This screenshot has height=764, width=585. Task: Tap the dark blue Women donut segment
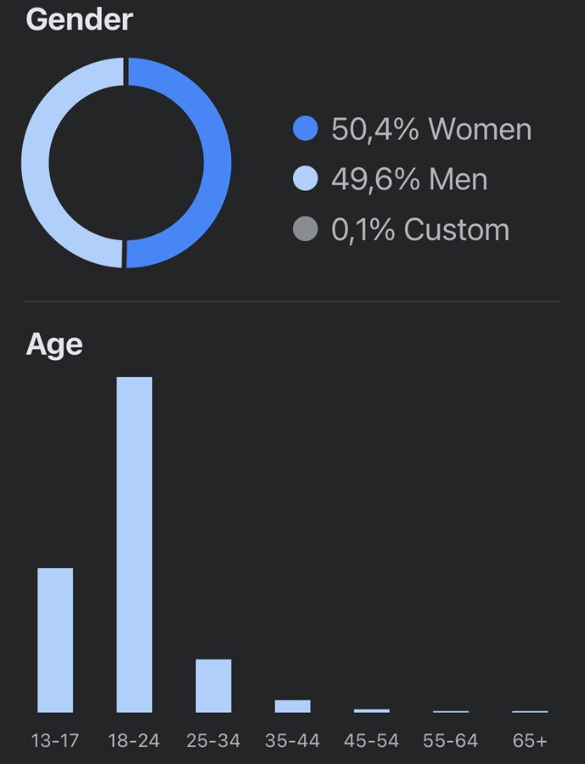(x=217, y=163)
